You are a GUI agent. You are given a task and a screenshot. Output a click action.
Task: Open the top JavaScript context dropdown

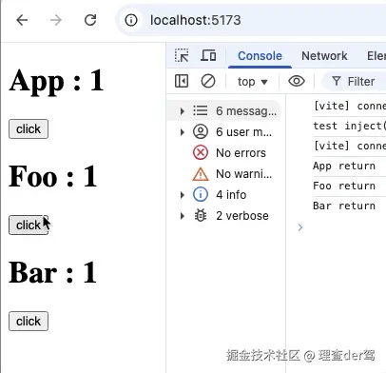pos(253,82)
